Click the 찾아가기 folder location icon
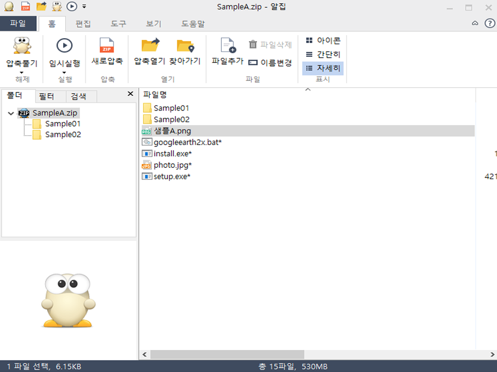This screenshot has width=497, height=372. tap(185, 45)
